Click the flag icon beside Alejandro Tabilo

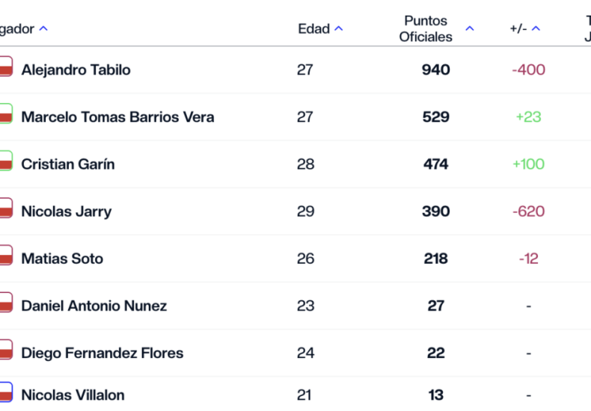click(x=6, y=67)
